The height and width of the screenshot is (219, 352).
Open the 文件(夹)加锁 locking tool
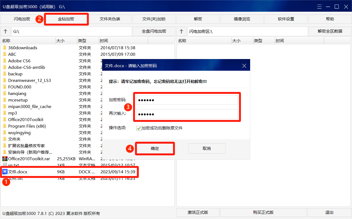click(x=154, y=19)
